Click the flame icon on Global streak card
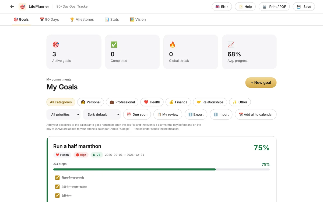323x202 pixels. point(172,44)
